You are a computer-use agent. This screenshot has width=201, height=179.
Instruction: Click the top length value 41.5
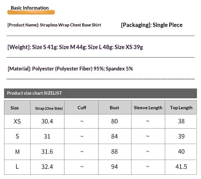pyautogui.click(x=181, y=167)
